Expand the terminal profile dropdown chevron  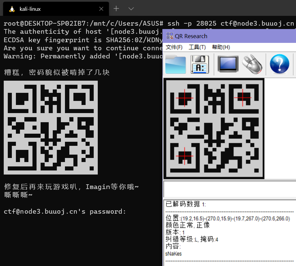[x=131, y=9]
